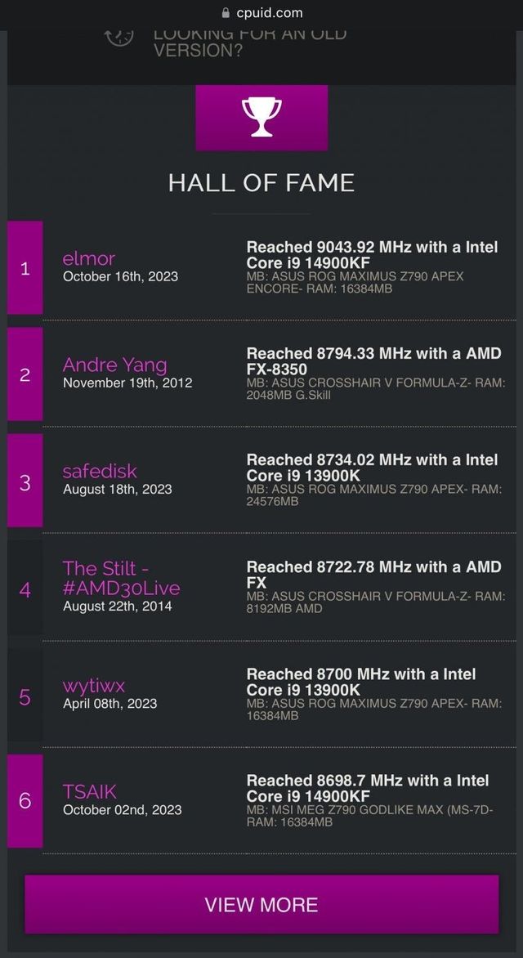
Task: Click the rank 3 purple badge
Action: coord(25,481)
